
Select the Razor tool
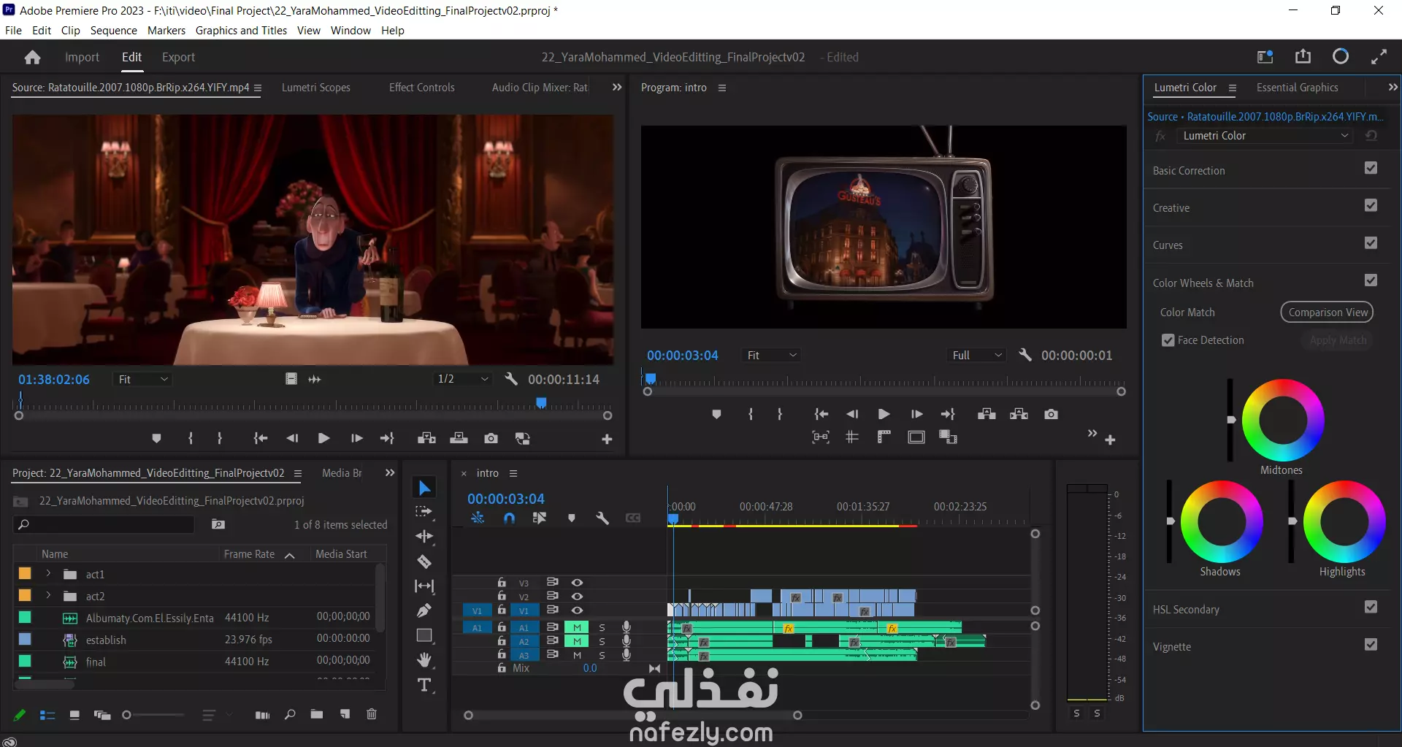tap(424, 562)
